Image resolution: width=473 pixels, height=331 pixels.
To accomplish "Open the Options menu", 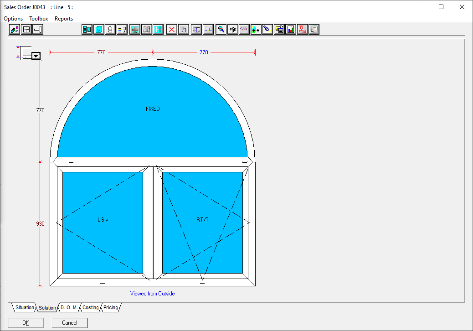I will [x=13, y=19].
